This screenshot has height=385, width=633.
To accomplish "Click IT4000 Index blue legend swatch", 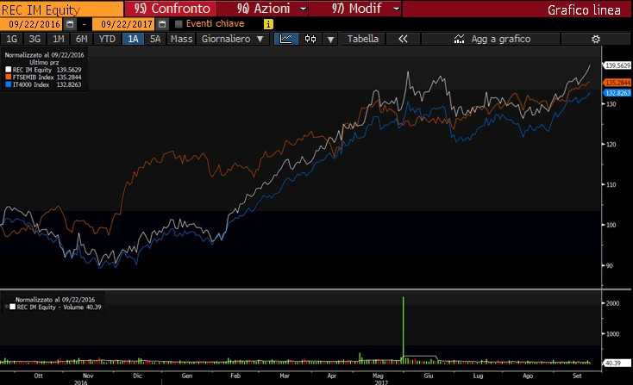I will (x=8, y=84).
